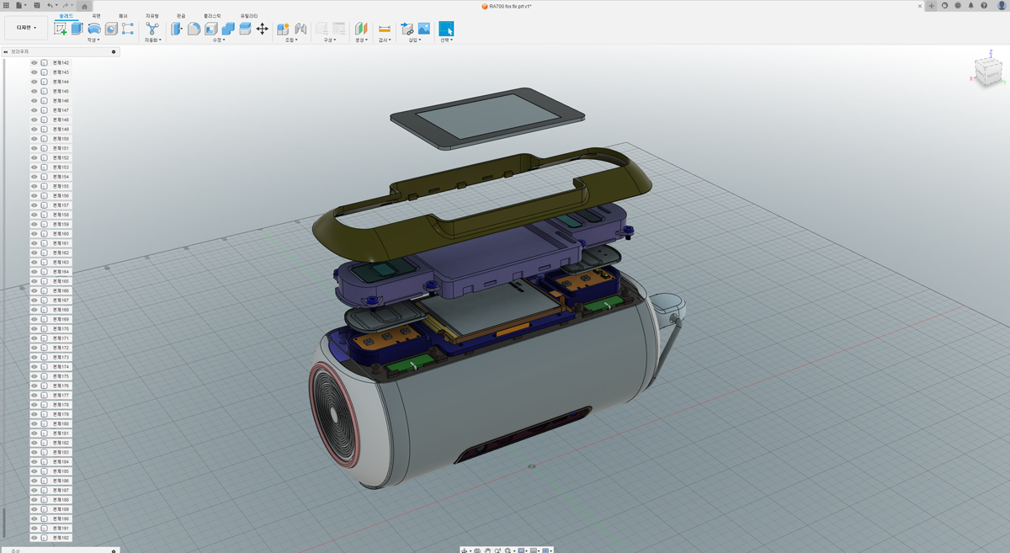Hide body 본체171
This screenshot has height=553, width=1010.
[35, 338]
